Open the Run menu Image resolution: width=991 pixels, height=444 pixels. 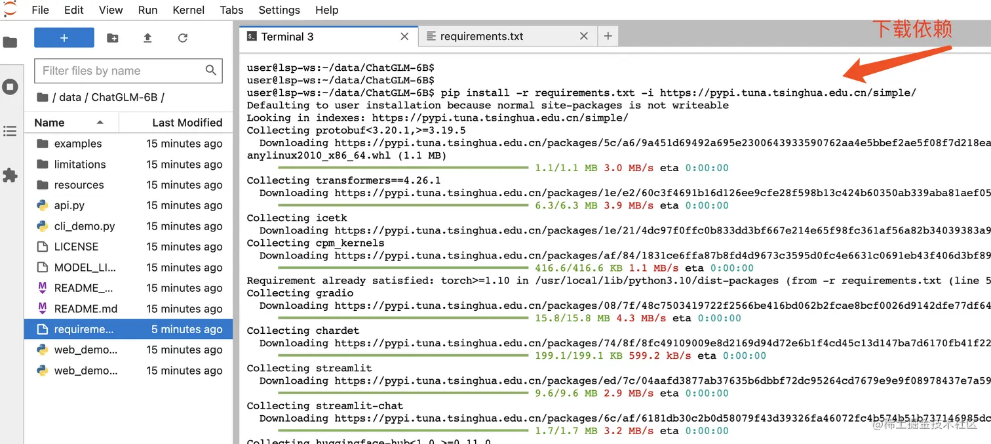[x=147, y=10]
